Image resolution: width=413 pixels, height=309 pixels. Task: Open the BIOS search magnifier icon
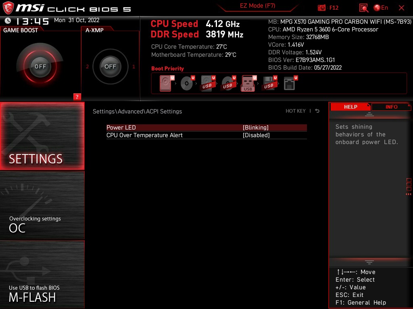363,8
